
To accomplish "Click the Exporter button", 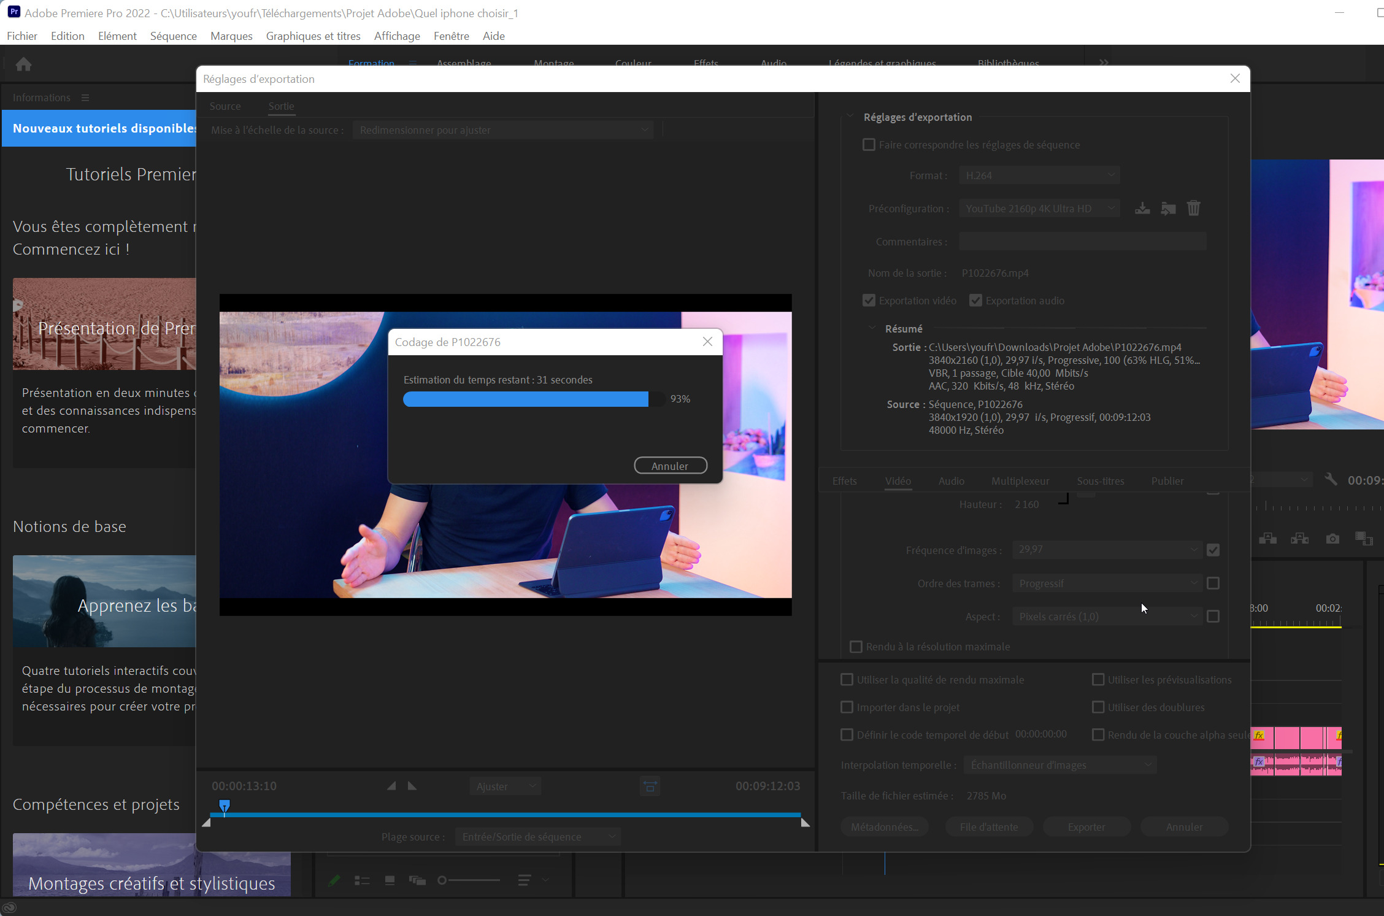I will coord(1086,827).
